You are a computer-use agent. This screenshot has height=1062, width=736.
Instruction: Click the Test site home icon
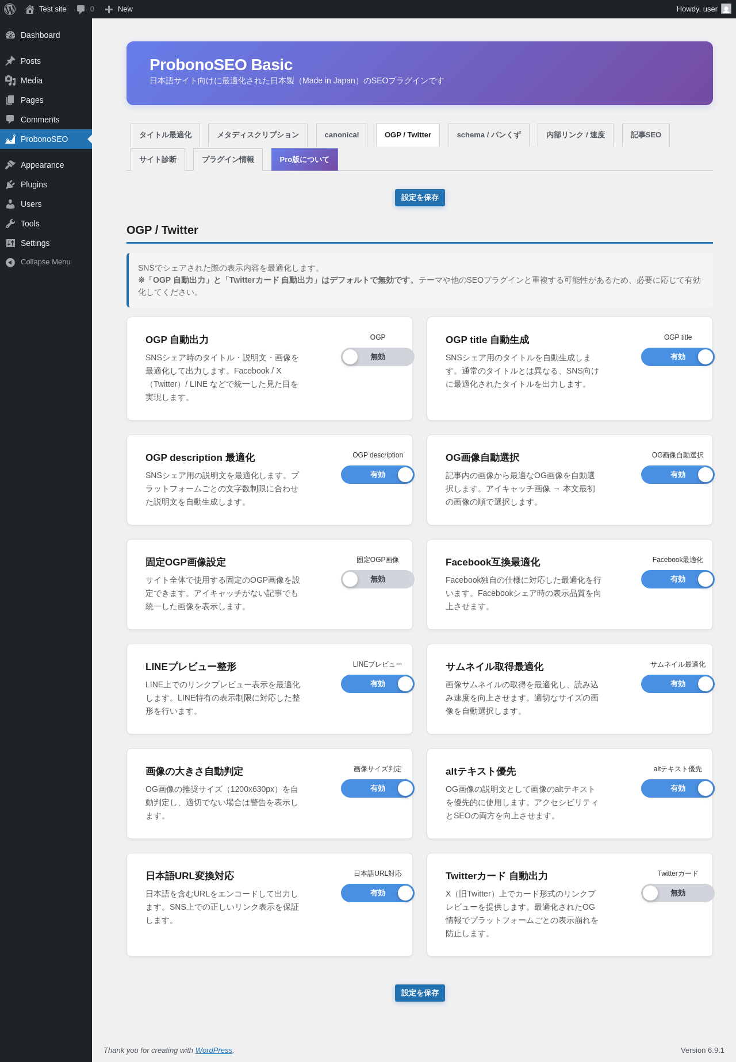[30, 9]
